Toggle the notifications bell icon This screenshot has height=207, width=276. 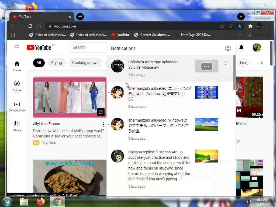tap(241, 47)
